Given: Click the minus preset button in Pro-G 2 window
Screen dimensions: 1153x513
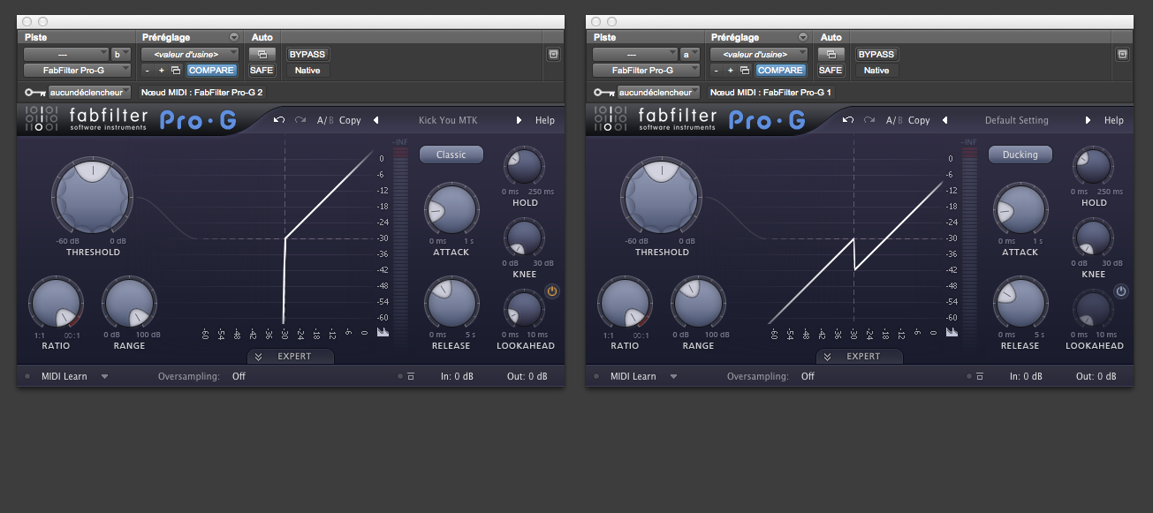Looking at the screenshot, I should [148, 71].
